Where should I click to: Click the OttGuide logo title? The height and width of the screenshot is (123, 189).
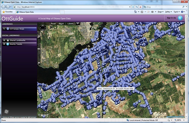[12, 19]
